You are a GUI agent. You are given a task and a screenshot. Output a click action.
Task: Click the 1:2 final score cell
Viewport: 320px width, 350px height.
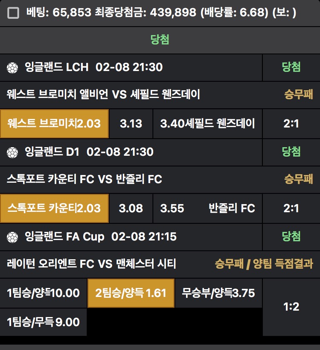[291, 307]
